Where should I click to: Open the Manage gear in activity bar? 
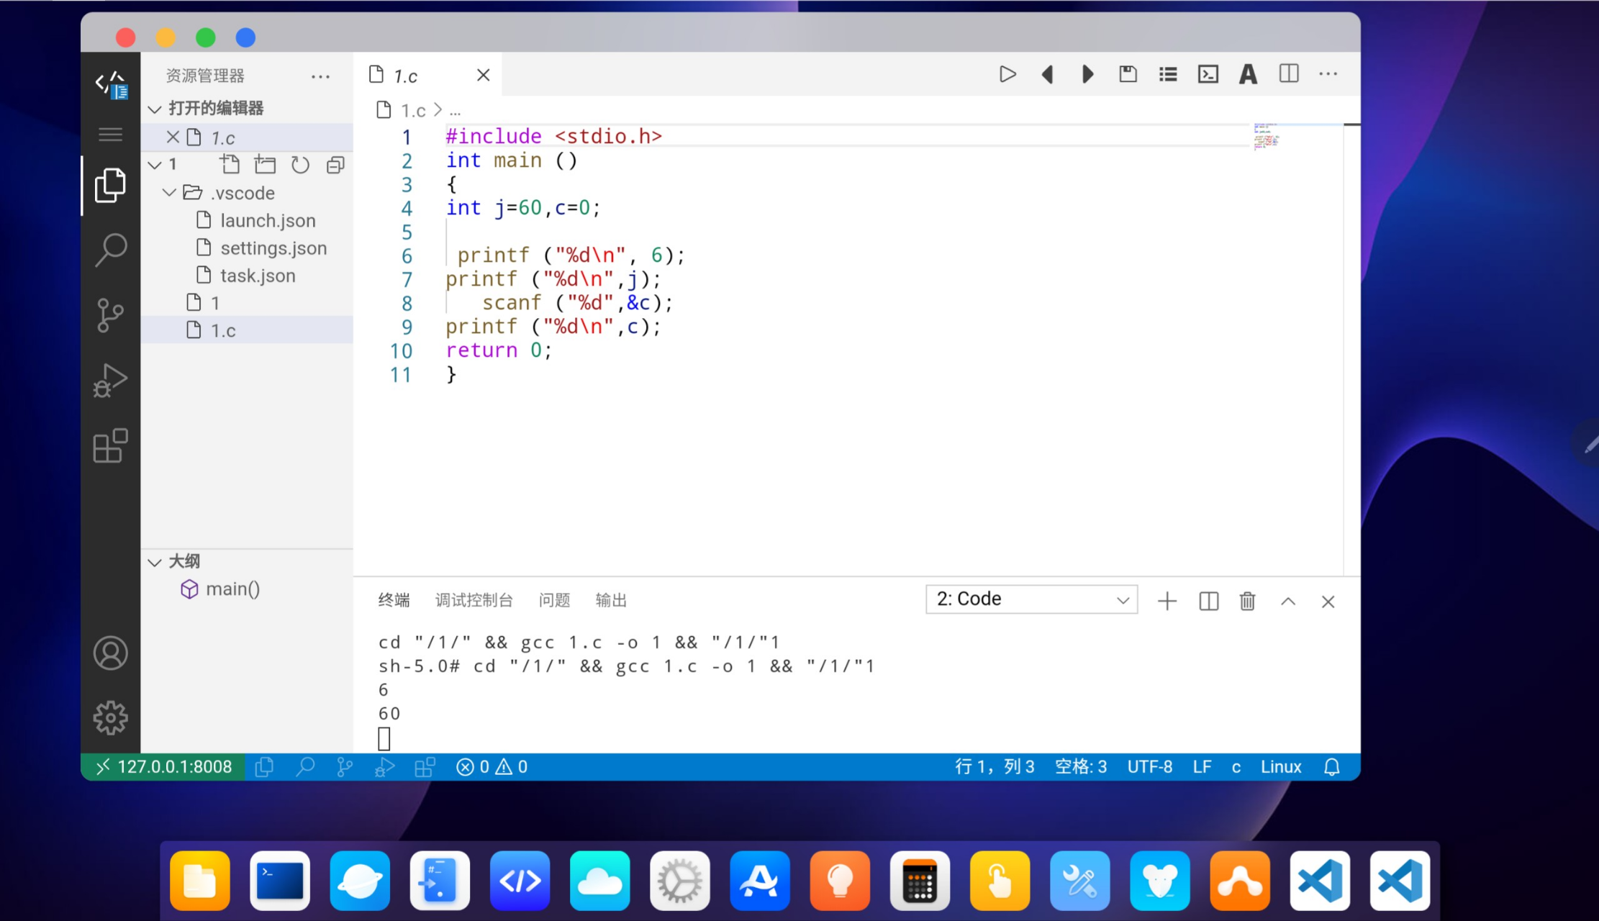110,718
